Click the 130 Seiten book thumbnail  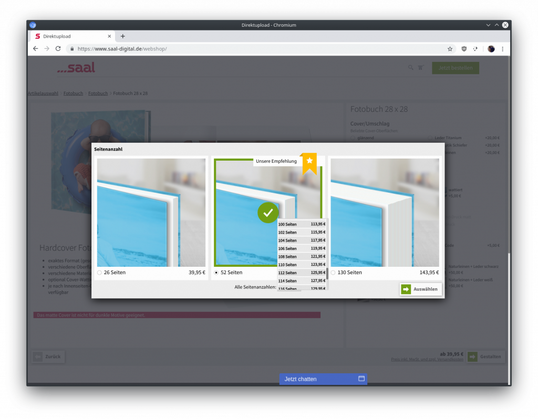click(385, 212)
